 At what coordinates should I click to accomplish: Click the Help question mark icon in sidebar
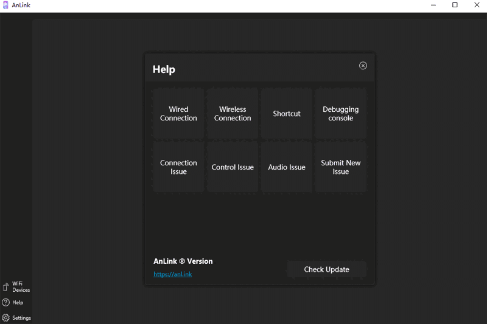tap(5, 302)
